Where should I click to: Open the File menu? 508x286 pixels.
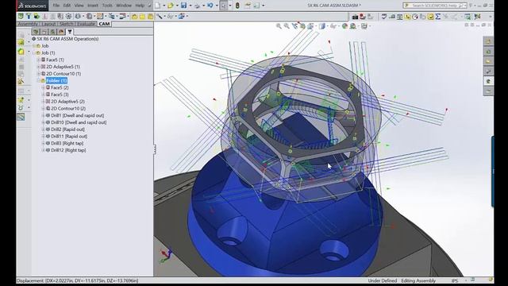tap(56, 6)
